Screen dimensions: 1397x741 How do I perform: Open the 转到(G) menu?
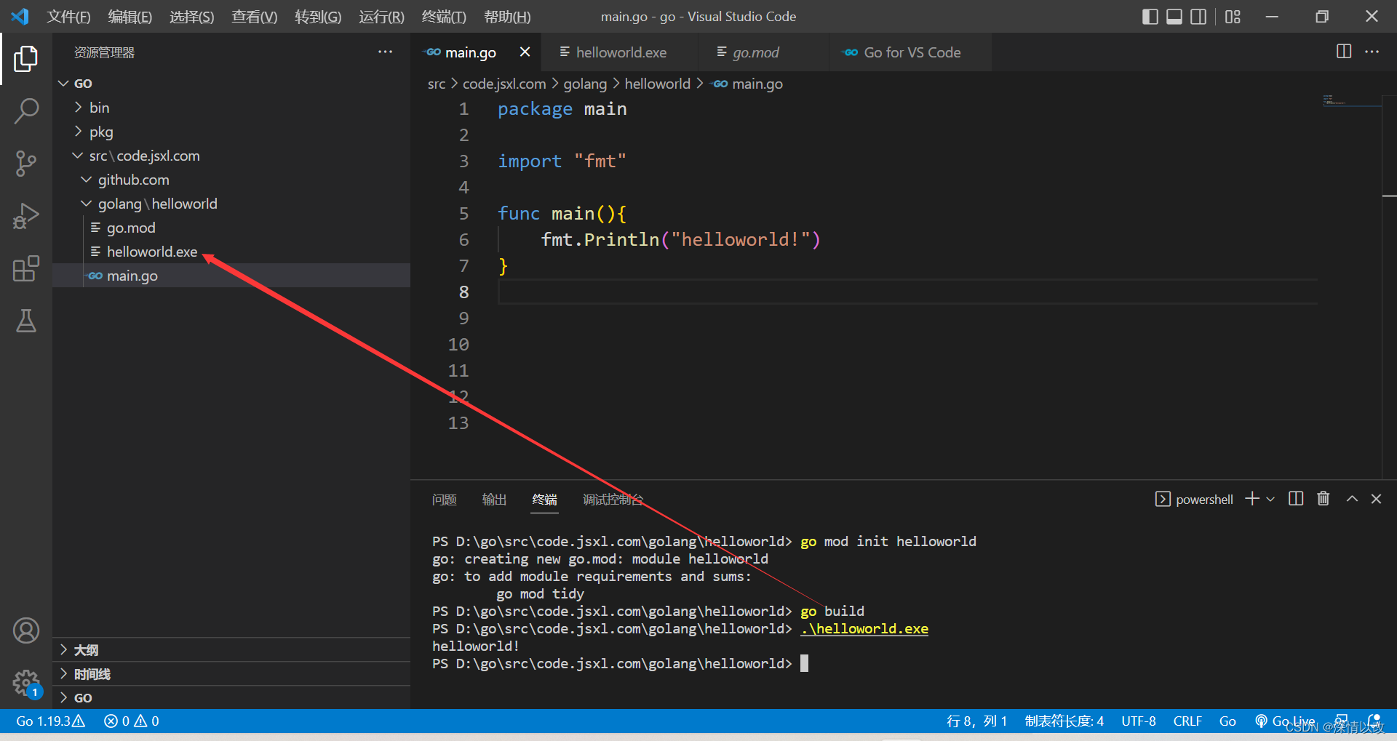coord(318,17)
